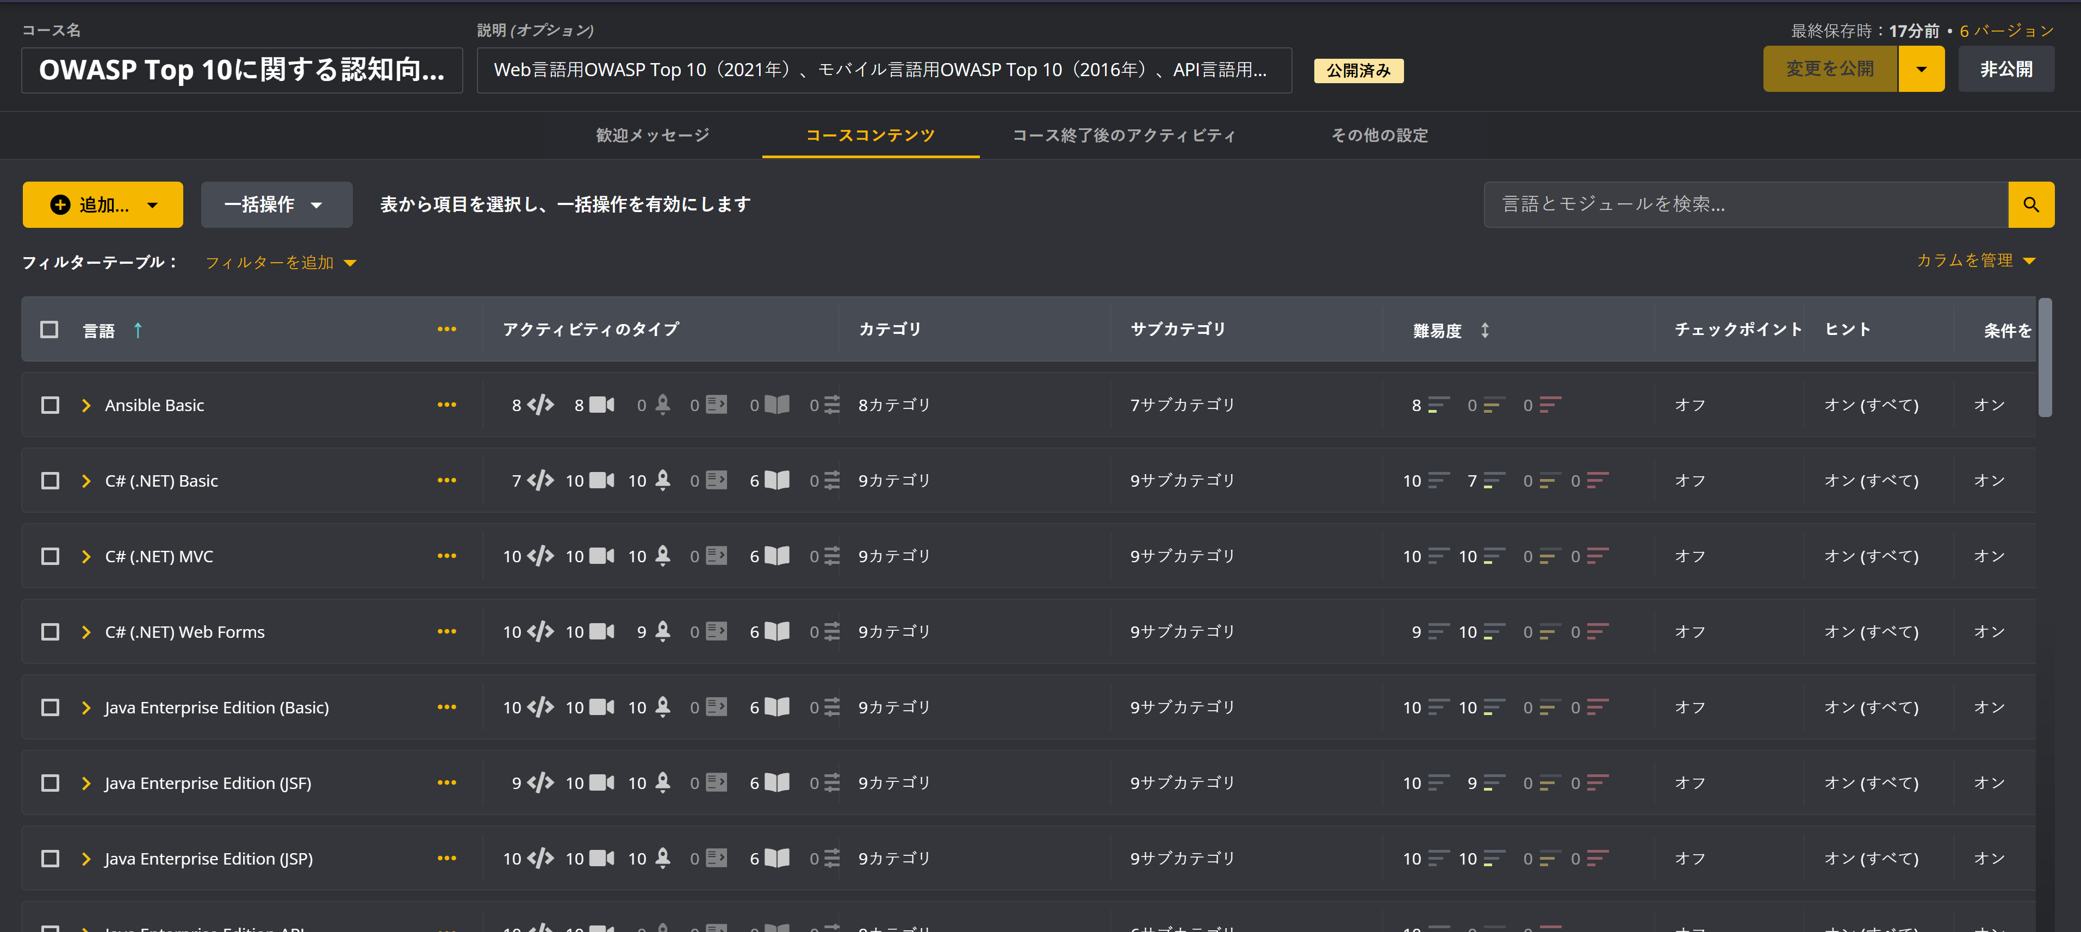The width and height of the screenshot is (2081, 932).
Task: Focus the 言語とモジュールを検索 search field
Action: (x=1745, y=204)
